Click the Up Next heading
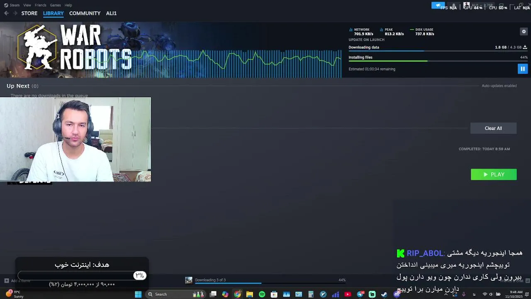 [x=18, y=86]
